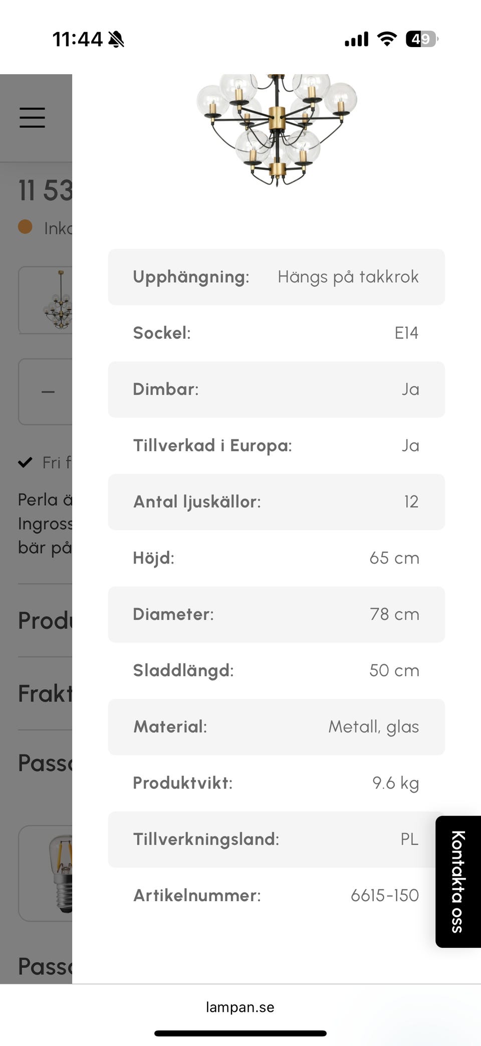
Task: Click the Kontakta oss button
Action: (458, 881)
